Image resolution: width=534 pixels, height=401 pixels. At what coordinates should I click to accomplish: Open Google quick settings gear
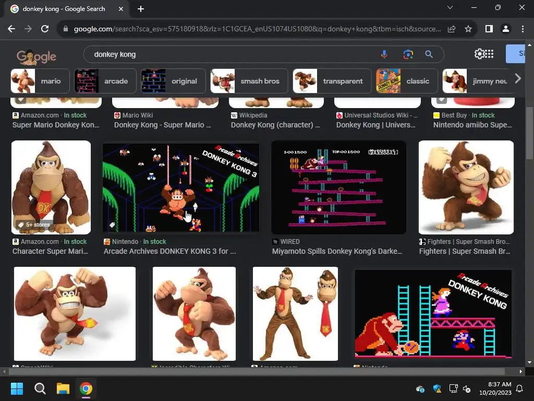479,54
